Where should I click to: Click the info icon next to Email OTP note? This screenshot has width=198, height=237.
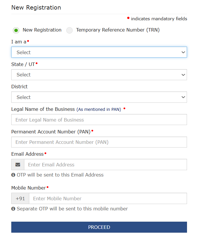coord(13,175)
